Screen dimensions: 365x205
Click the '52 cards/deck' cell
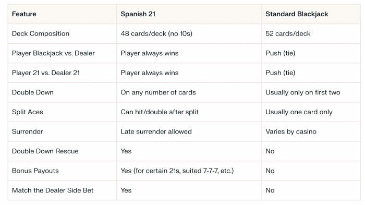click(x=288, y=33)
